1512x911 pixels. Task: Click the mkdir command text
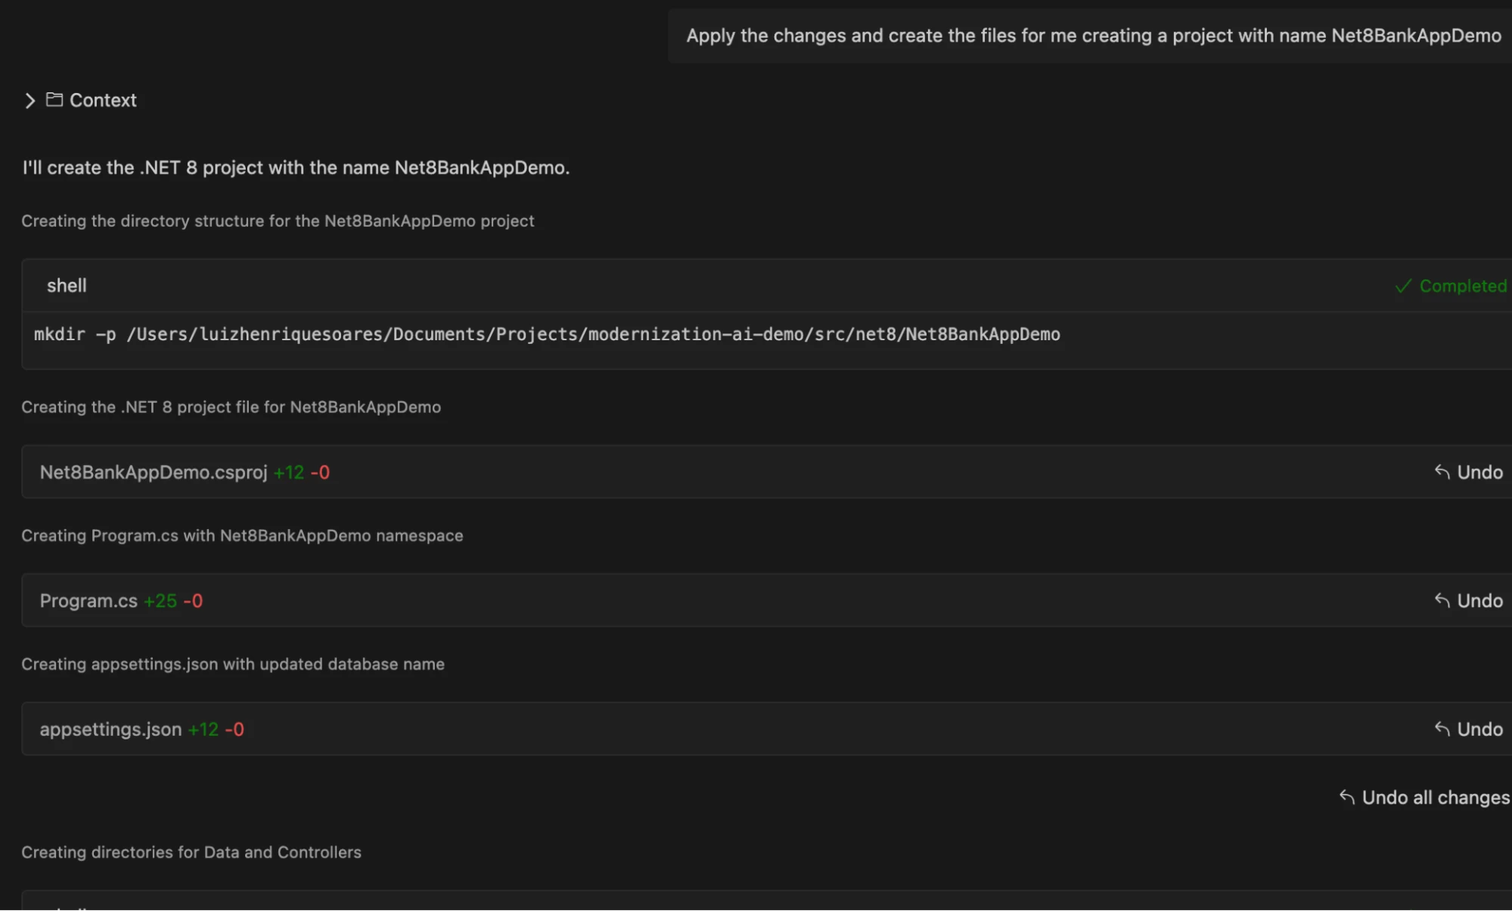546,334
